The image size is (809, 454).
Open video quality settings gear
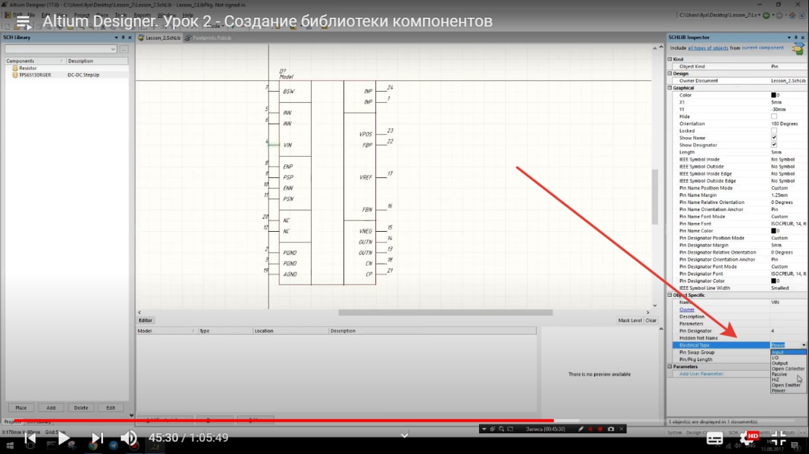(x=748, y=438)
